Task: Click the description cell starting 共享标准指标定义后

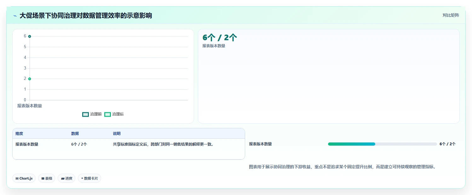Action: 163,144
